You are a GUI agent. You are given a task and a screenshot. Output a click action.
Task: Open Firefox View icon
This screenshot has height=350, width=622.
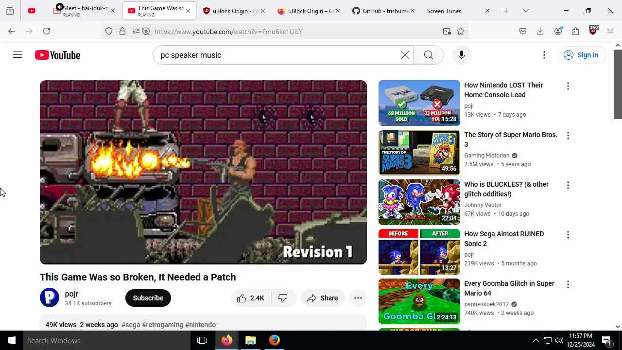tap(10, 11)
